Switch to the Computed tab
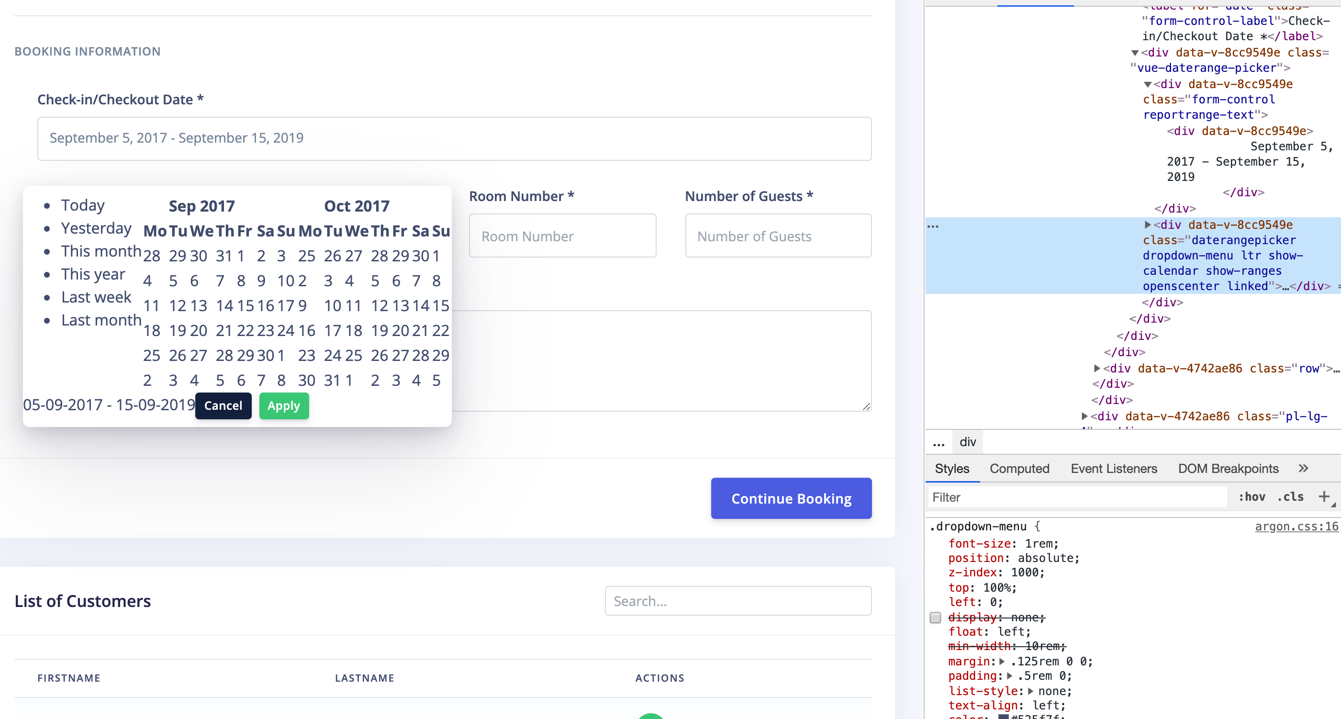 (x=1019, y=468)
